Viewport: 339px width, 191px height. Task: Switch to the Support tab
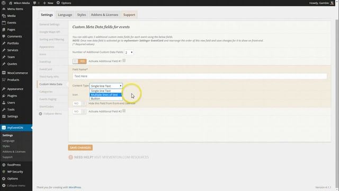tap(129, 15)
